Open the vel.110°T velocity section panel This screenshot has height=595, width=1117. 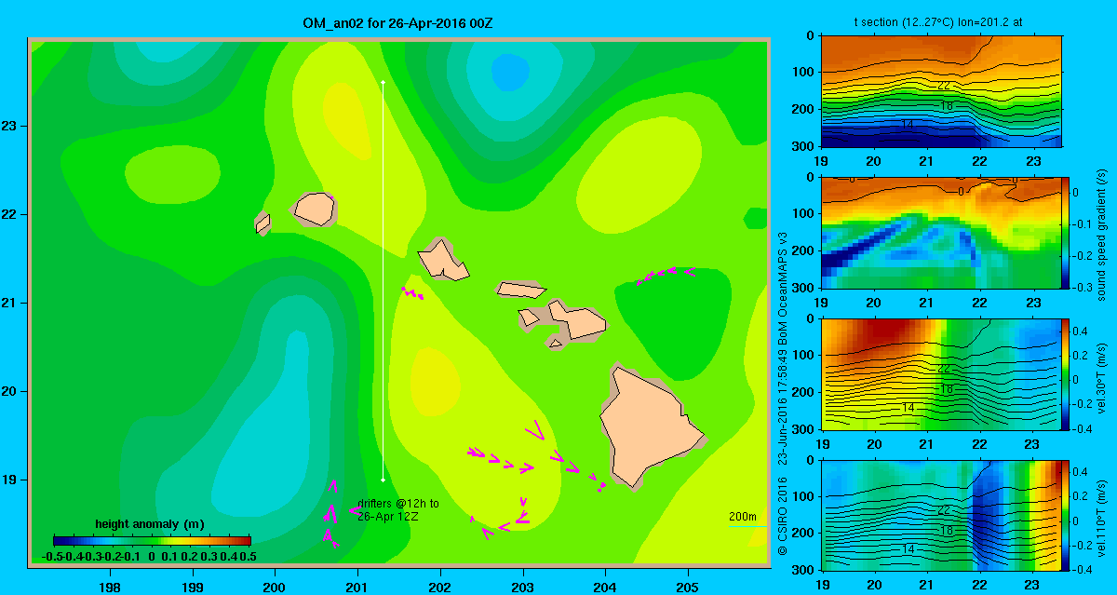(942, 515)
